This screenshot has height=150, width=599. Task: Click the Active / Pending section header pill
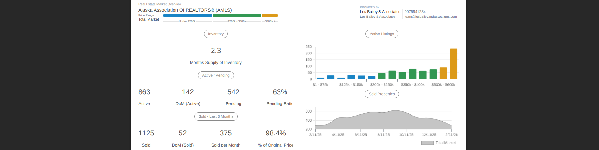coord(216,75)
